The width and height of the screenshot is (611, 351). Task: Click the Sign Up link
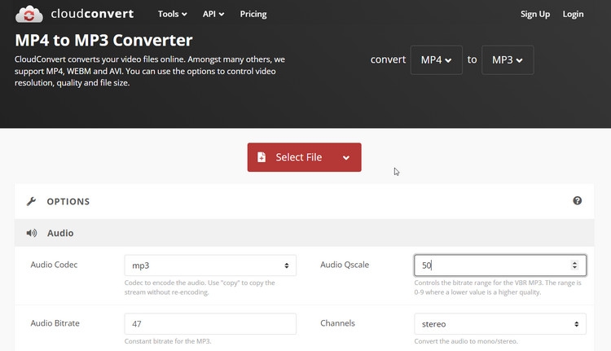coord(535,14)
